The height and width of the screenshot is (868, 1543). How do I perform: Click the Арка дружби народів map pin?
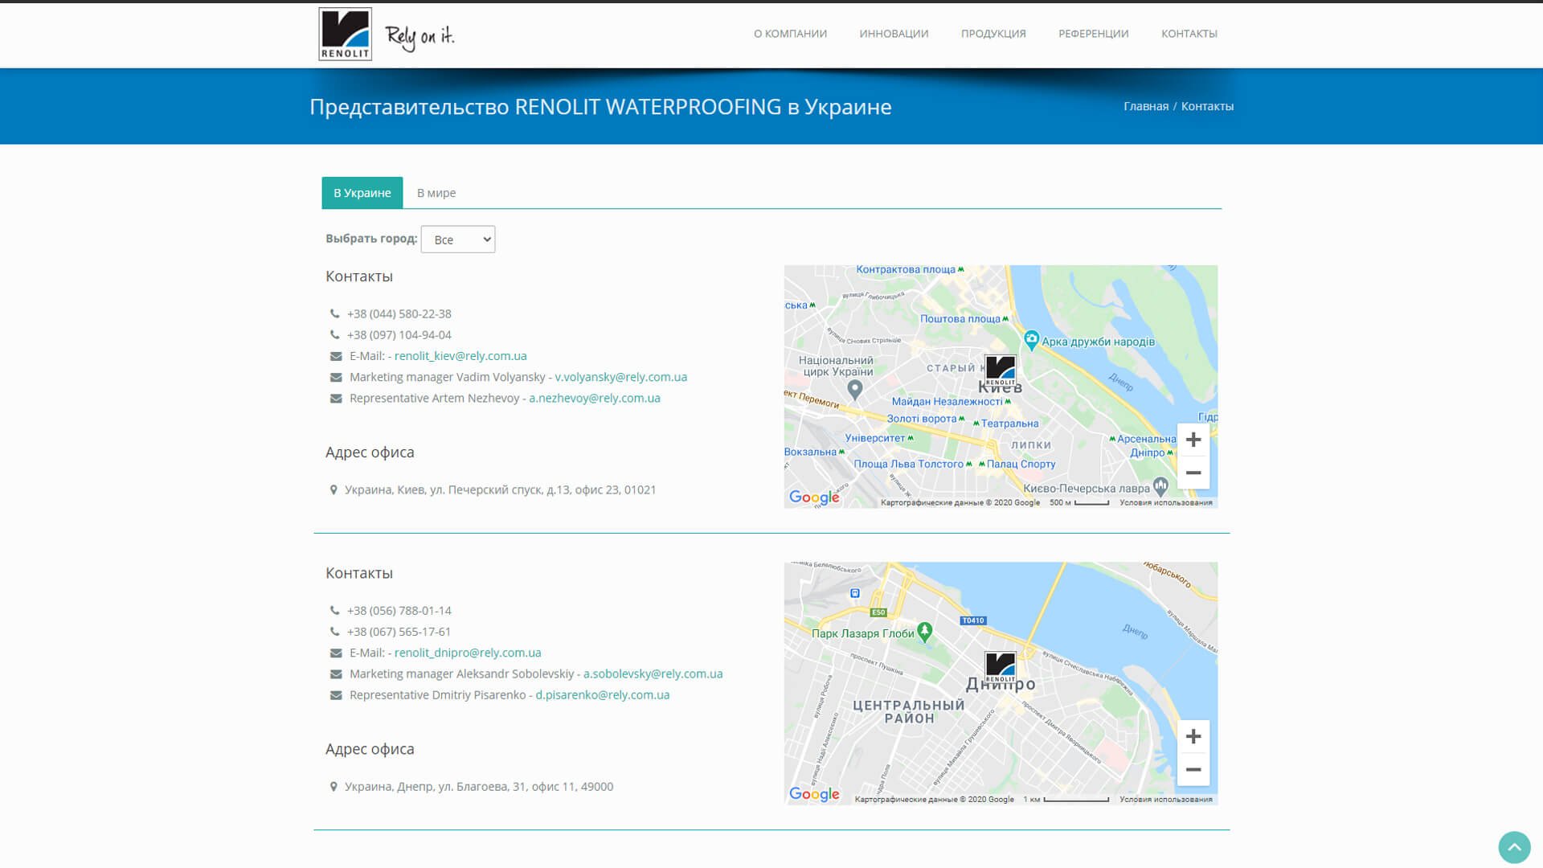[1032, 340]
